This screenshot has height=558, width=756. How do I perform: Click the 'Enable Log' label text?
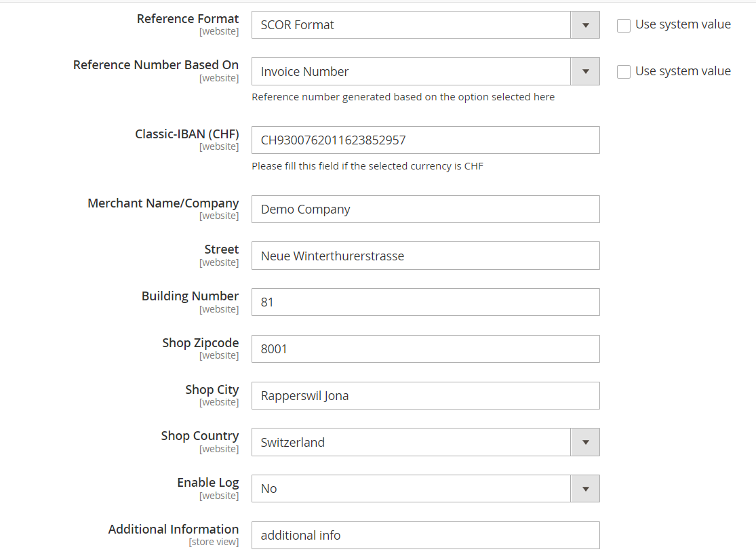coord(207,483)
